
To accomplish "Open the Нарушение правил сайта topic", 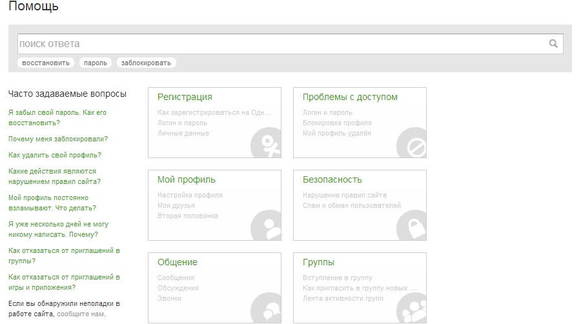I will (x=345, y=195).
